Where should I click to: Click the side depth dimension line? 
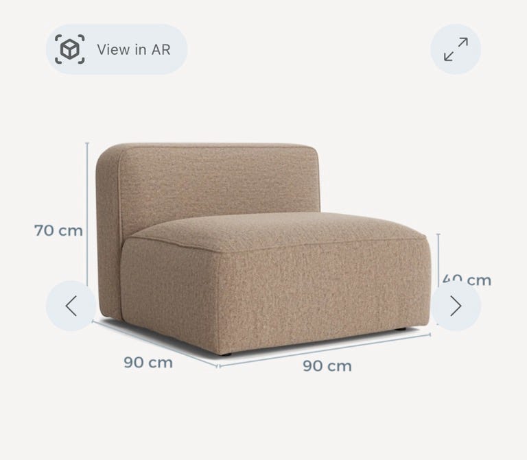(x=155, y=343)
